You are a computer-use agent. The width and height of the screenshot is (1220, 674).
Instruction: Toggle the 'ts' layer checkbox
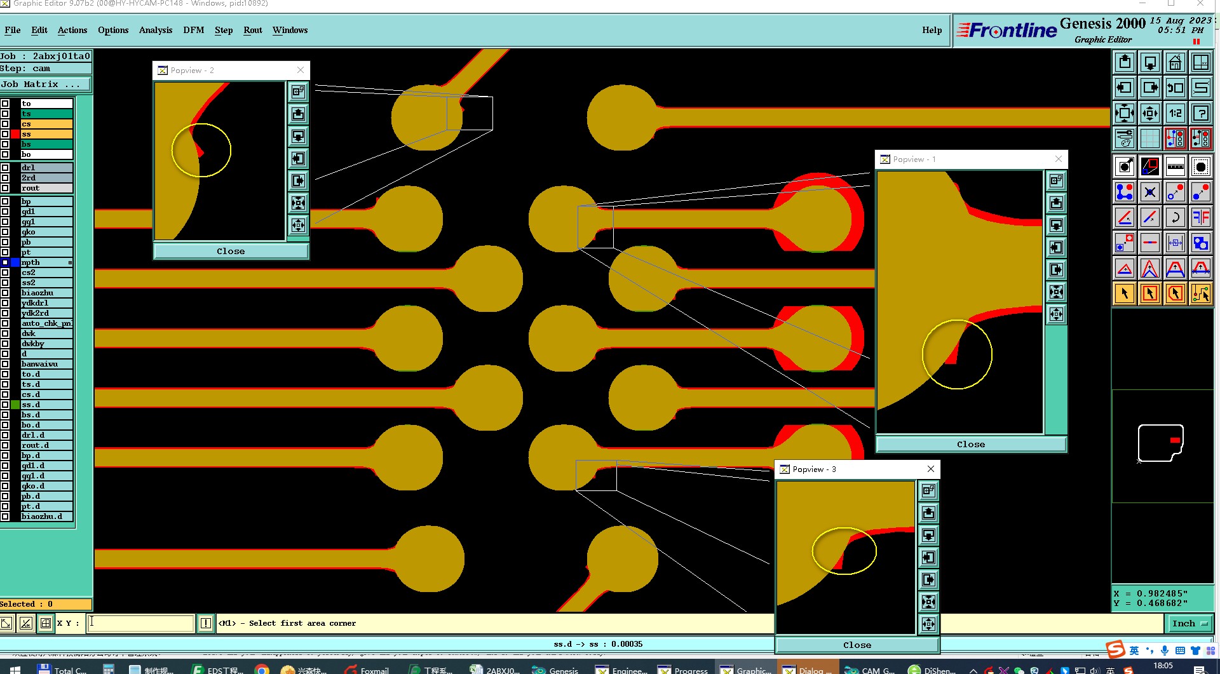point(5,114)
